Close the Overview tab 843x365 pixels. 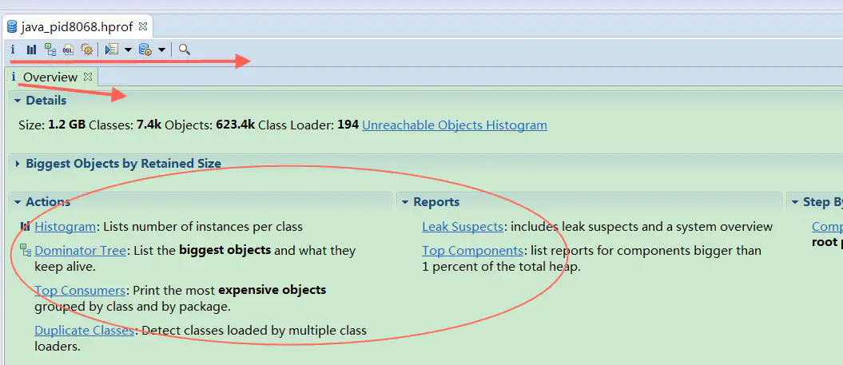tap(88, 77)
